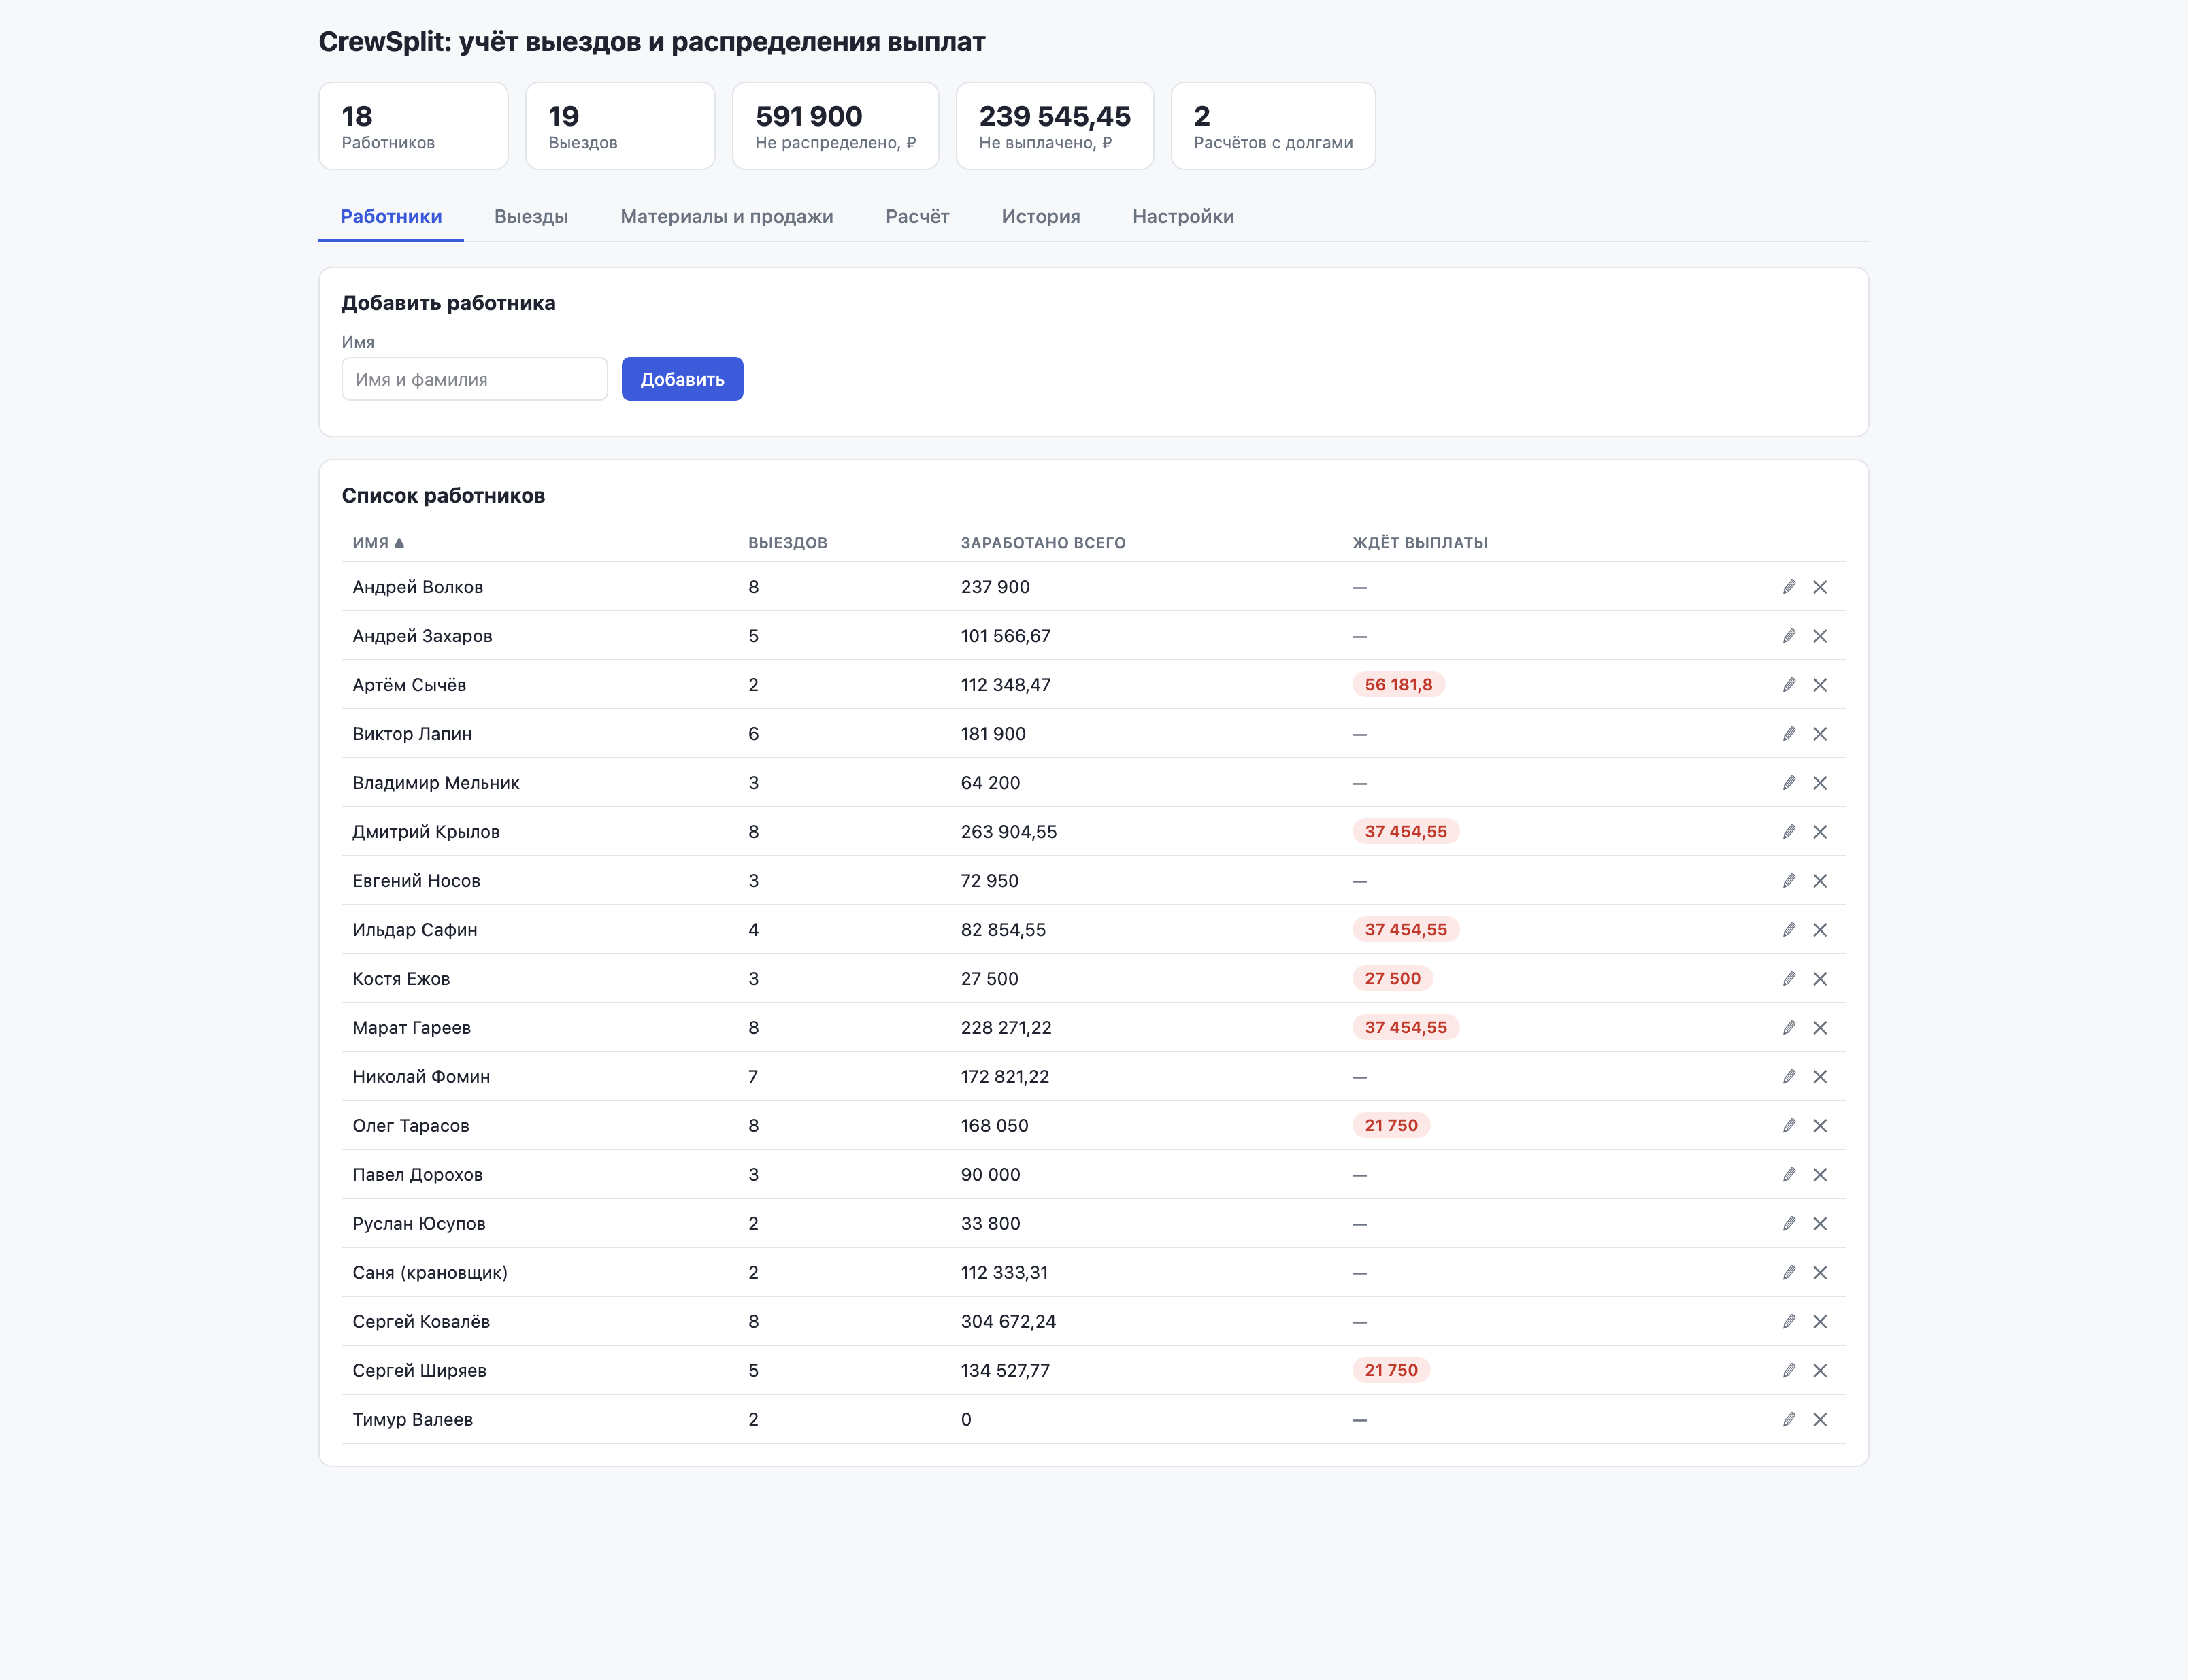Edit Николай Фомин
Screen dimensions: 2188x1680
(x=1789, y=1077)
